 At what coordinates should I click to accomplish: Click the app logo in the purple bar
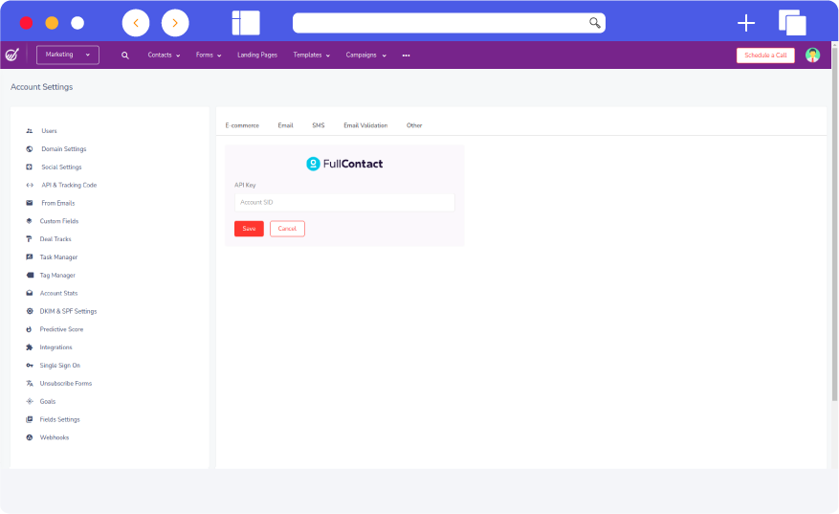11,55
